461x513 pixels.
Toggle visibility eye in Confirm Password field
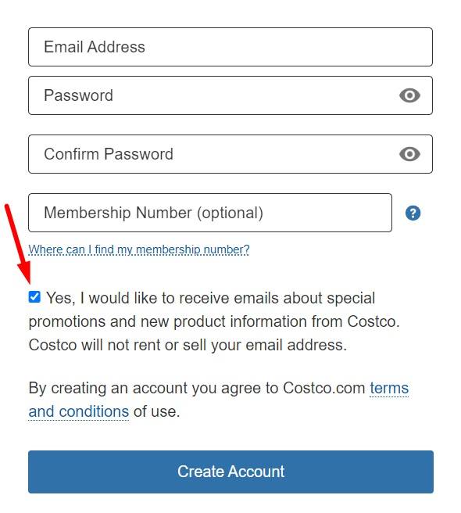(409, 154)
